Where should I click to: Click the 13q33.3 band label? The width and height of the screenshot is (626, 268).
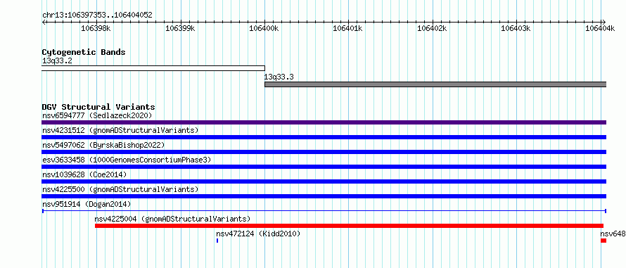pos(279,77)
